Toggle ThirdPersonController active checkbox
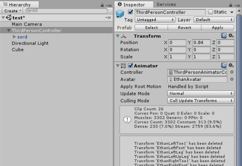This screenshot has width=242, height=166. point(130,12)
